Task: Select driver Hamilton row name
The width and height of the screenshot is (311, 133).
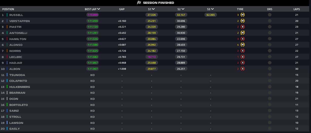Action: 18,39
